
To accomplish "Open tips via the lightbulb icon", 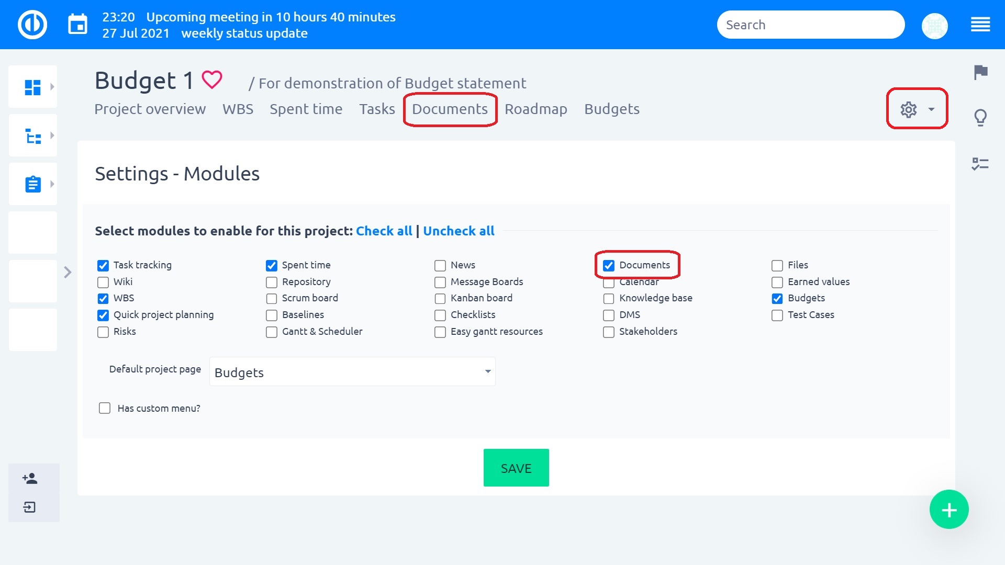I will click(981, 118).
